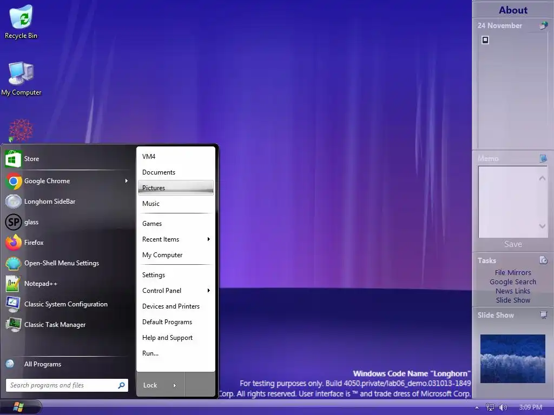Open Classic Task Manager
Viewport: 554px width, 415px height.
[68, 324]
